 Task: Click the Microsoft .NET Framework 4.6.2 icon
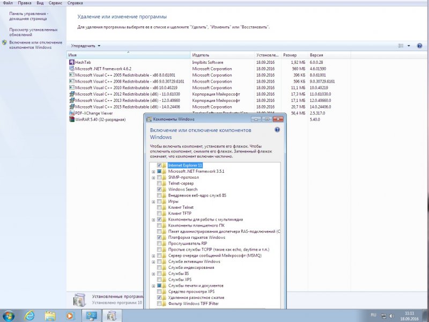[72, 69]
